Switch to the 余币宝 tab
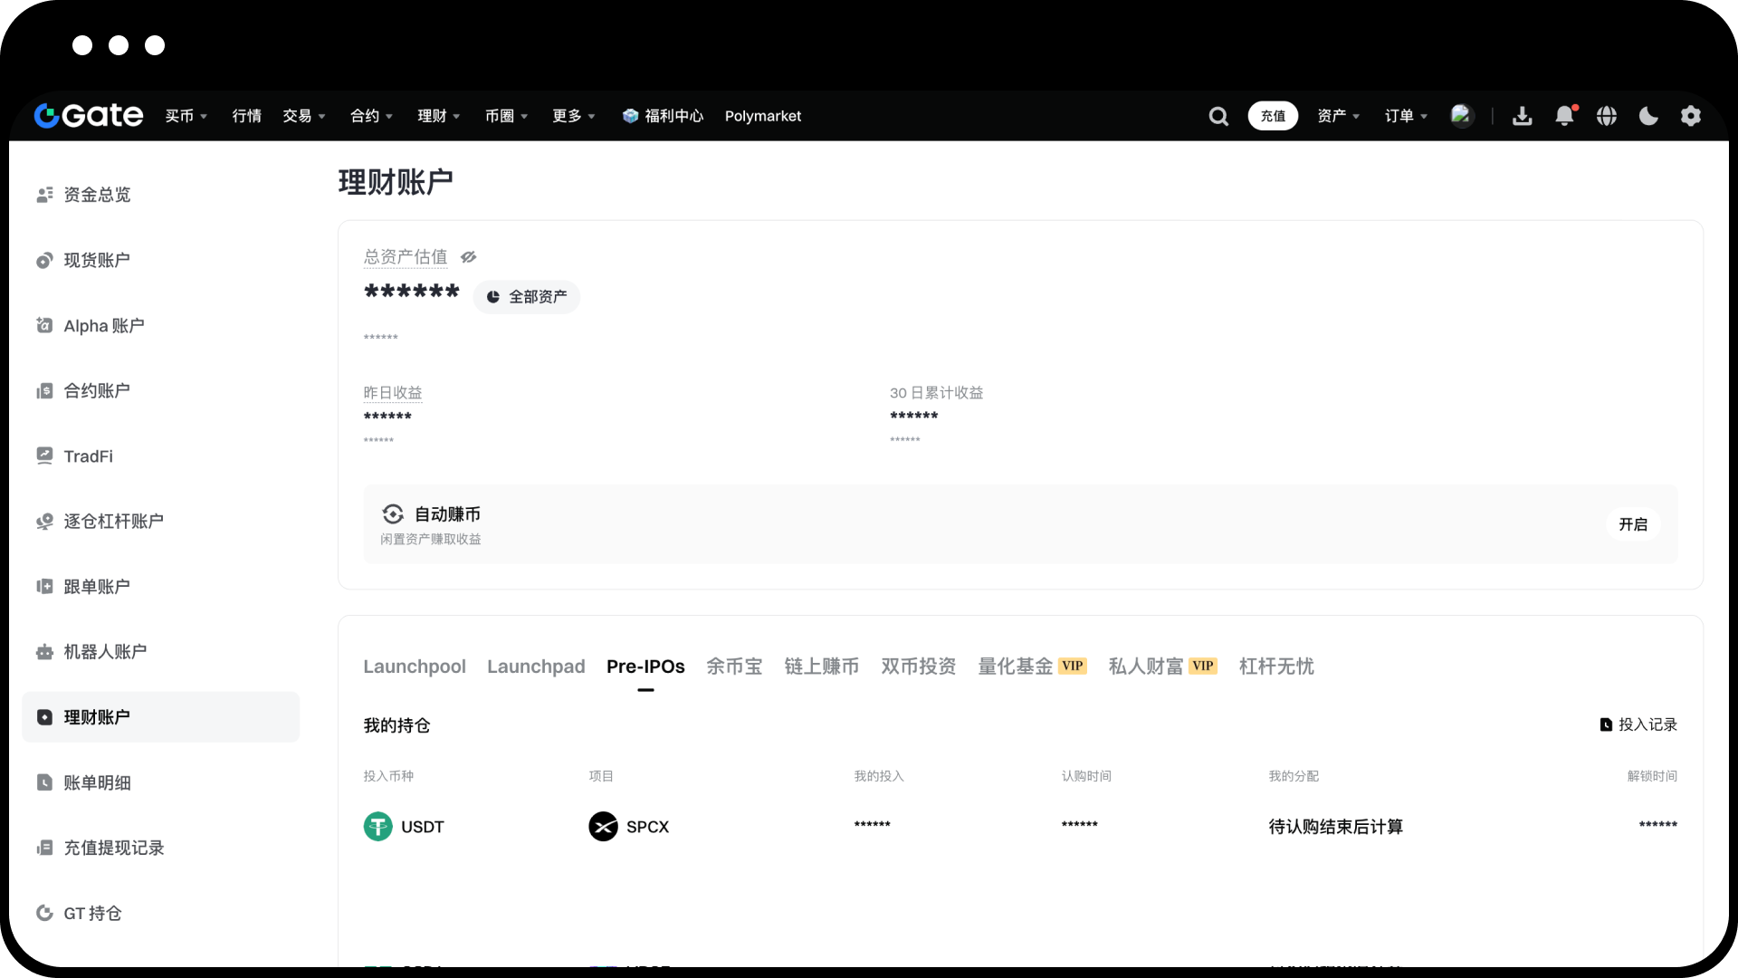 coord(734,666)
